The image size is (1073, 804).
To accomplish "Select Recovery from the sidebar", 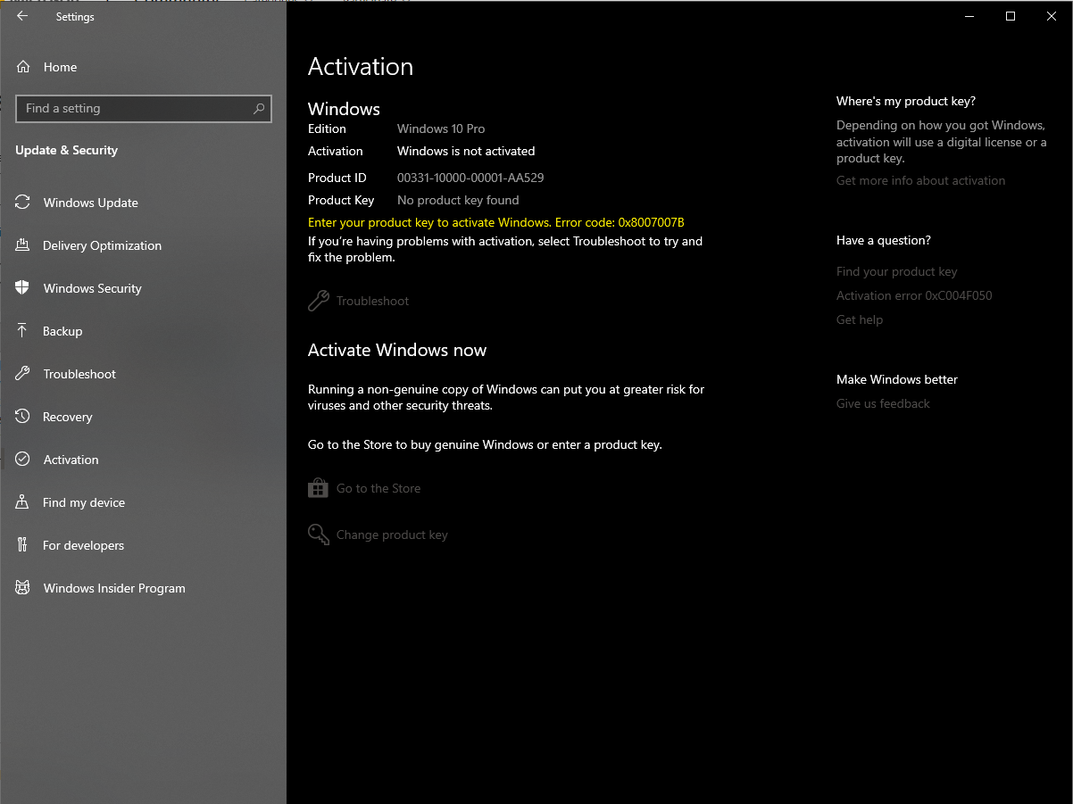I will (x=68, y=417).
